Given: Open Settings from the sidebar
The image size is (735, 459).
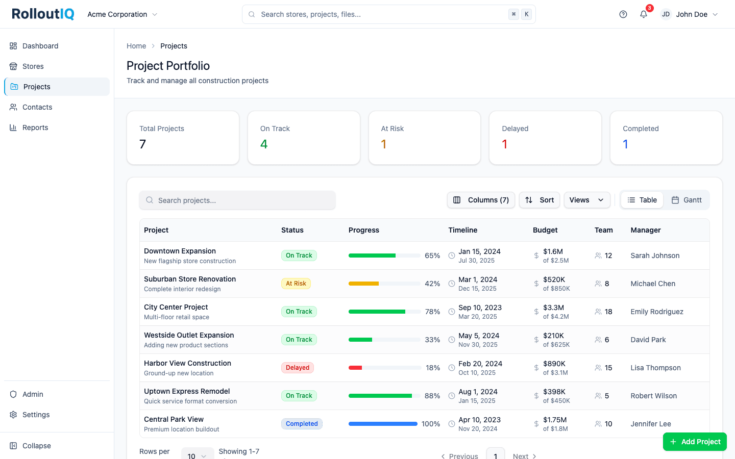Looking at the screenshot, I should pyautogui.click(x=35, y=415).
